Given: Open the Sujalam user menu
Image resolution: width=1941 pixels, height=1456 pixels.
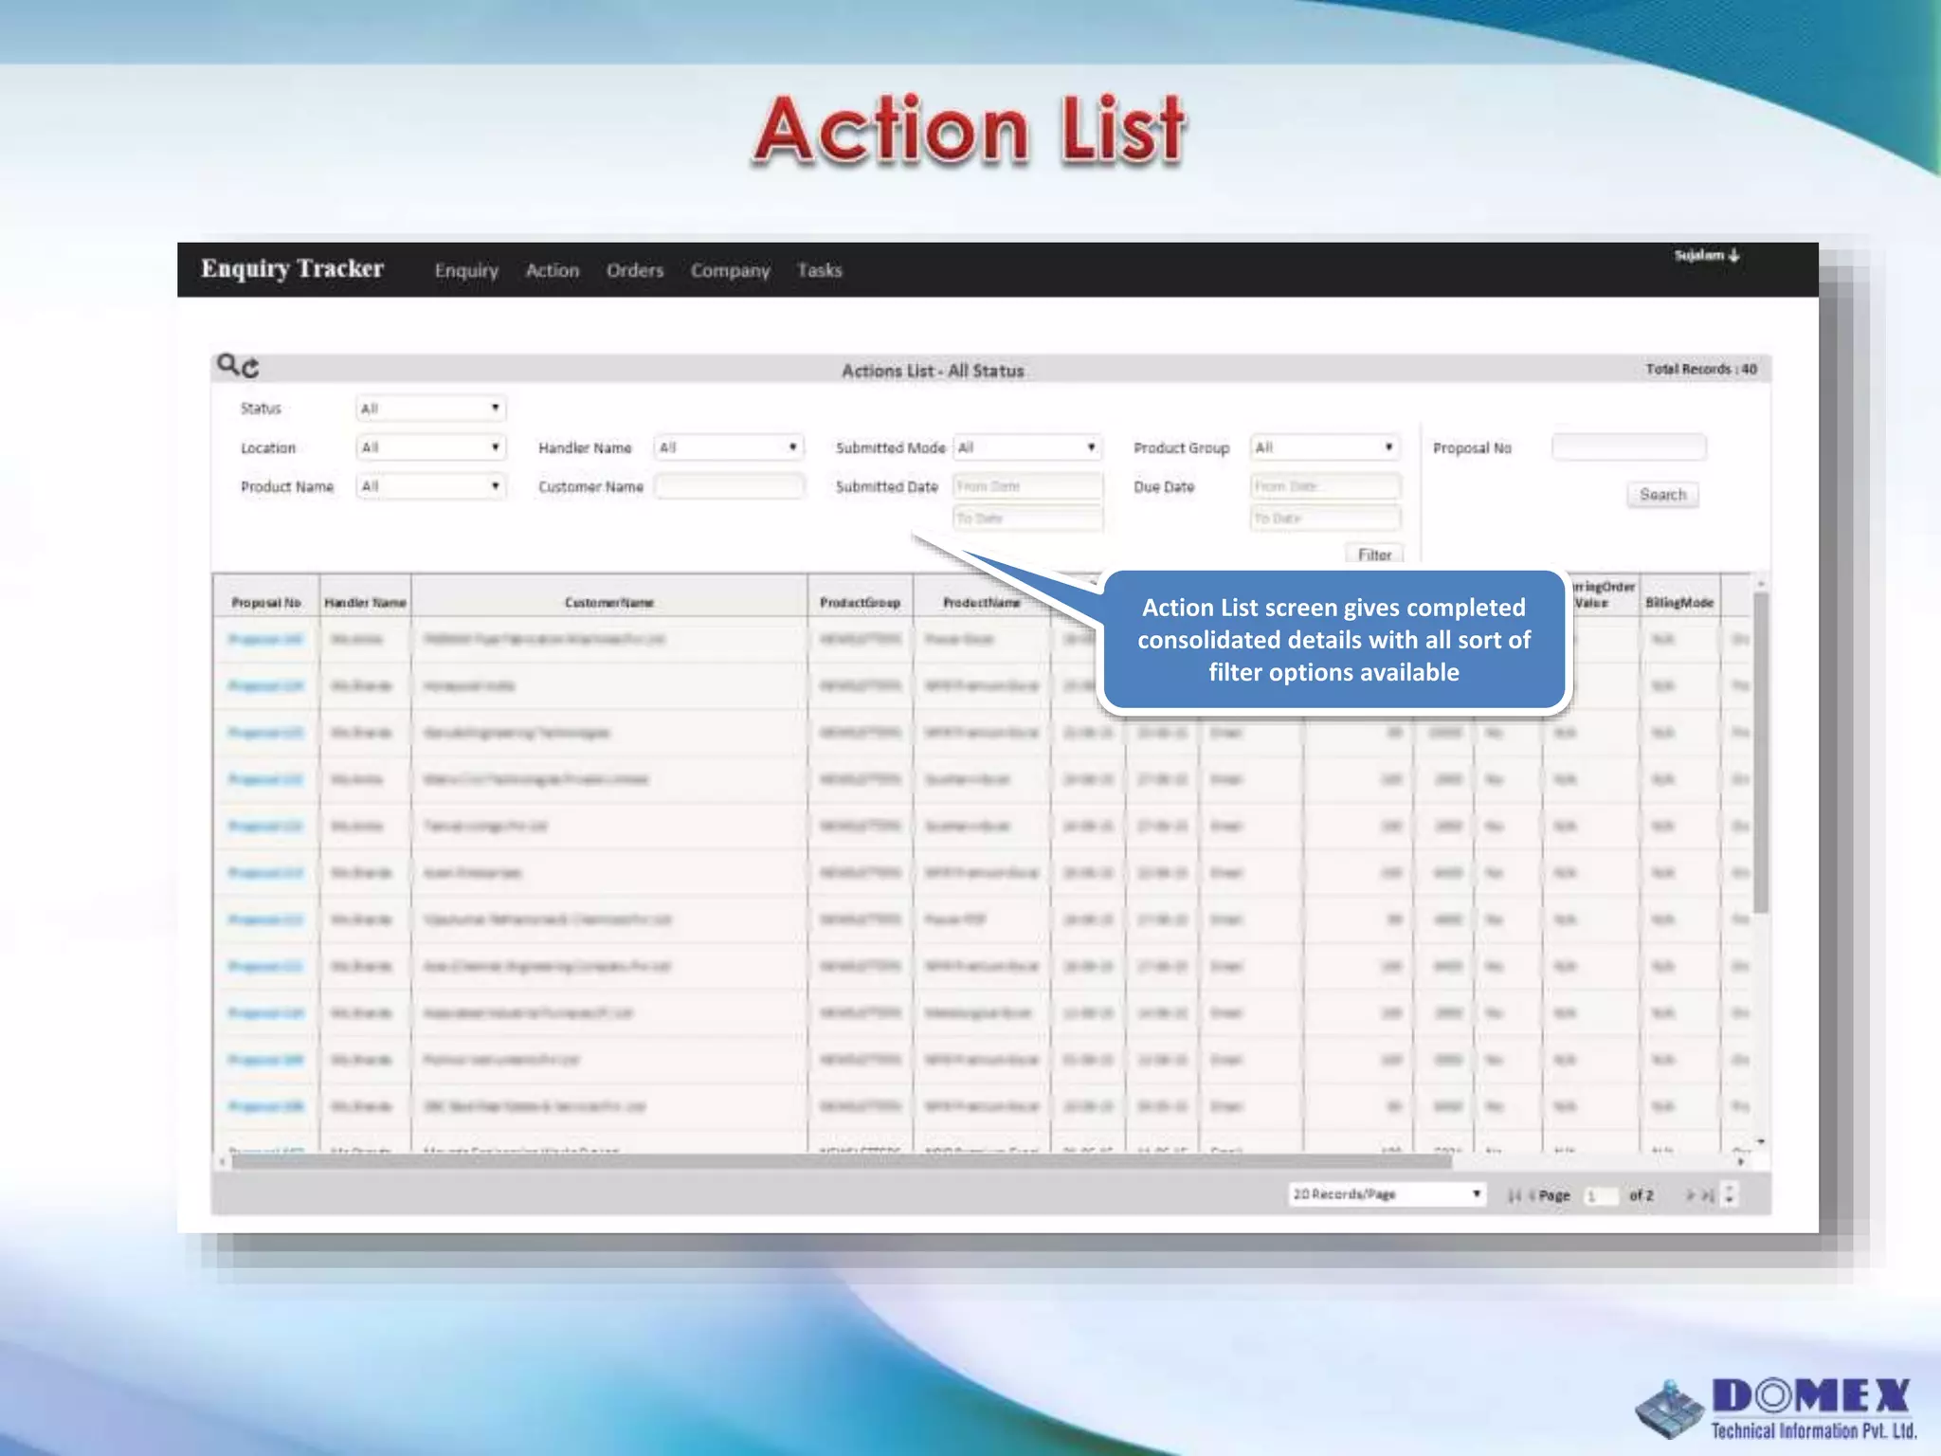Looking at the screenshot, I should tap(1706, 255).
